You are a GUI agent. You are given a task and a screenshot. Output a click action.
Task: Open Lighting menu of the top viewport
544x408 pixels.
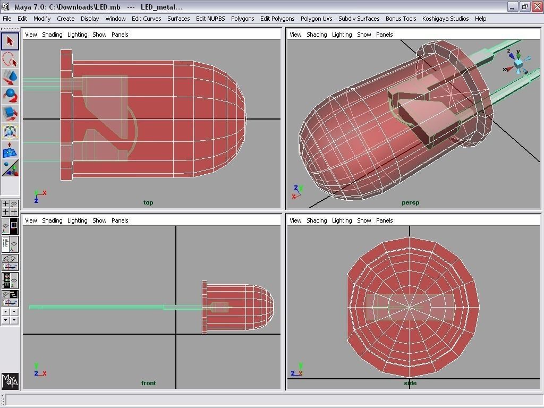click(x=78, y=35)
